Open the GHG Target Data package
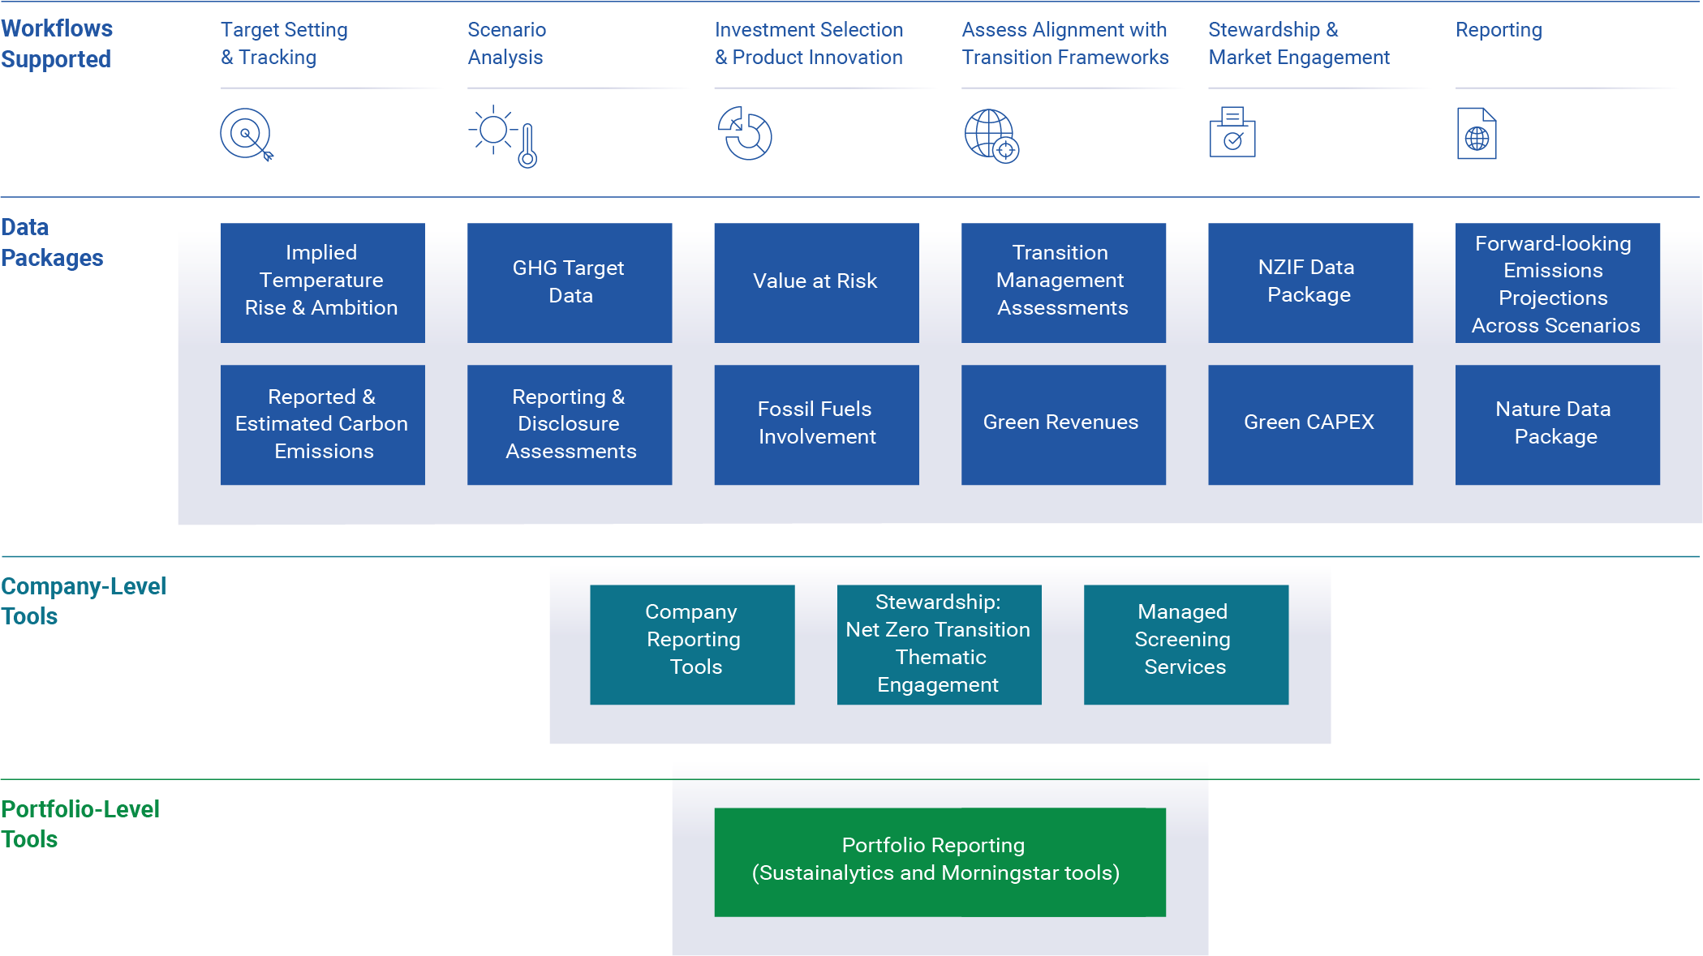This screenshot has height=956, width=1703. (x=569, y=282)
